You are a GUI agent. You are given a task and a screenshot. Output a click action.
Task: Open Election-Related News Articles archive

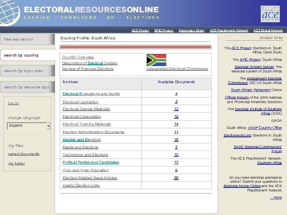click(90, 178)
